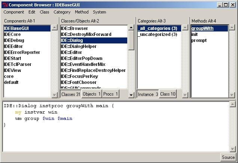Select IDE::FontChooser class

(x=94, y=82)
